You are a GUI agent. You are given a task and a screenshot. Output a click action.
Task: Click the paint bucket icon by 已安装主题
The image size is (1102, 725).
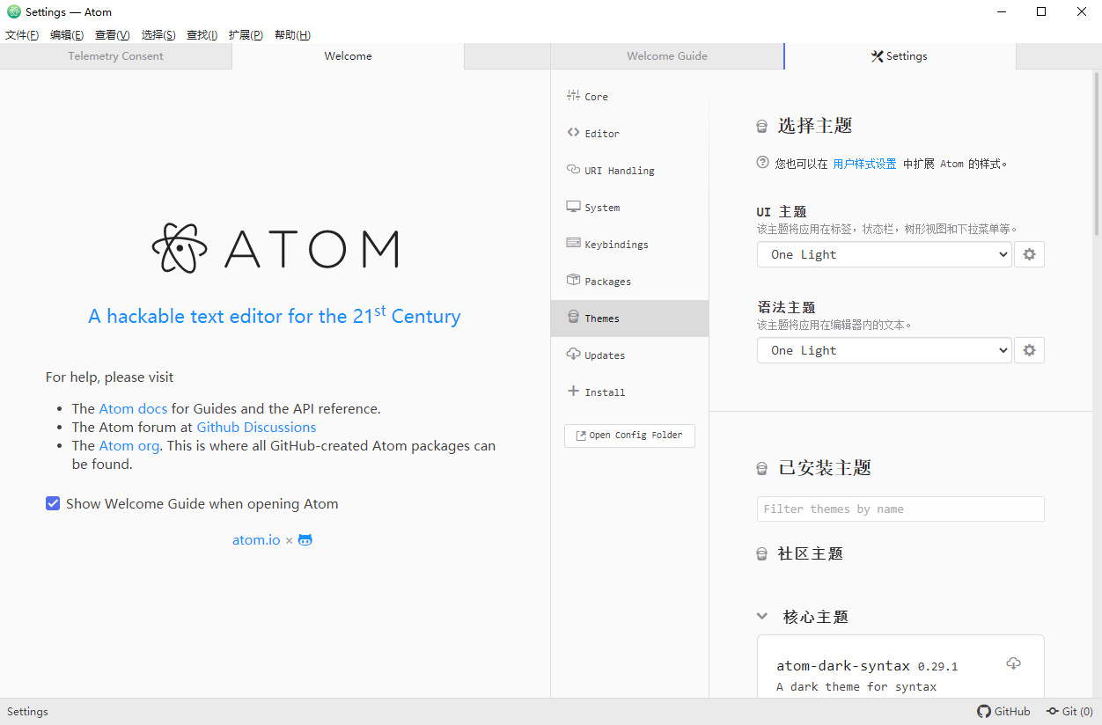pos(762,469)
